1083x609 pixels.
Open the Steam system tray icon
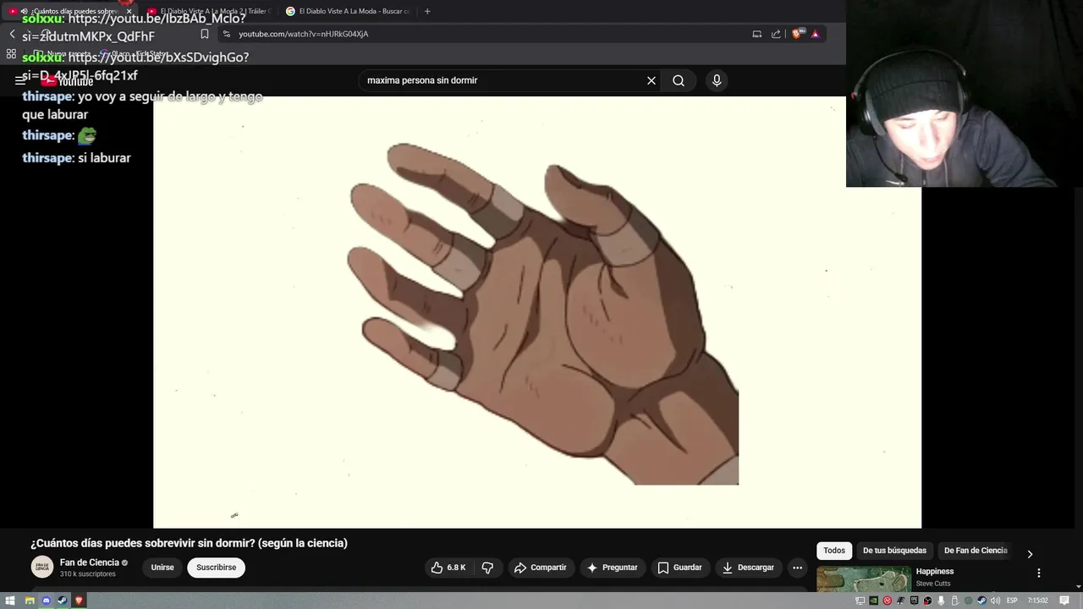coord(981,601)
